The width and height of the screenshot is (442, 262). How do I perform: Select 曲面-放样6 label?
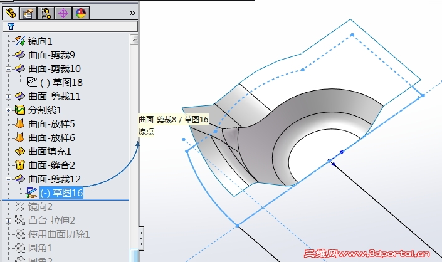pos(51,138)
